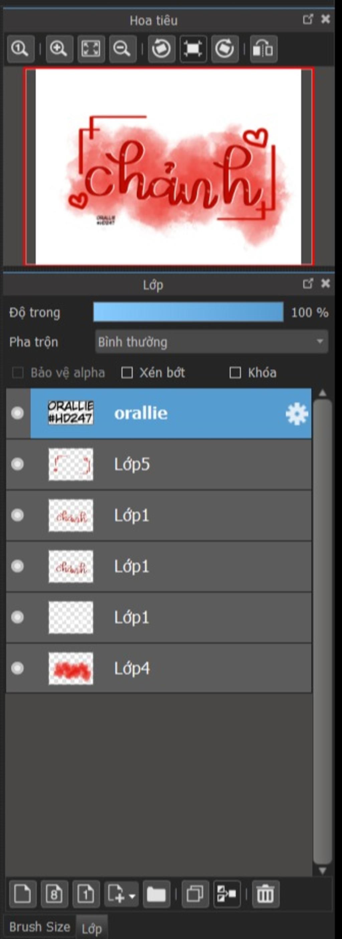Delete layer with trash icon
Viewport: 342px width, 939px height.
click(x=265, y=894)
